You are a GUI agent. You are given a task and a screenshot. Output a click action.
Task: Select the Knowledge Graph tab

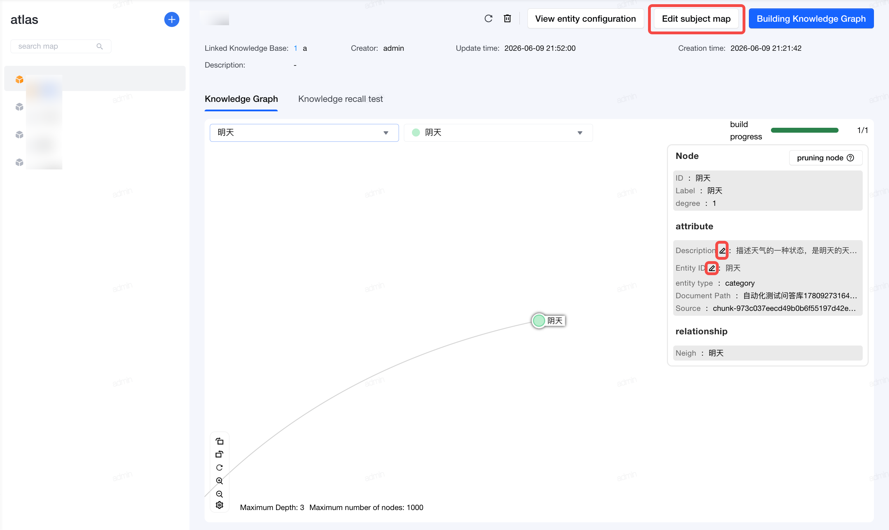tap(241, 99)
